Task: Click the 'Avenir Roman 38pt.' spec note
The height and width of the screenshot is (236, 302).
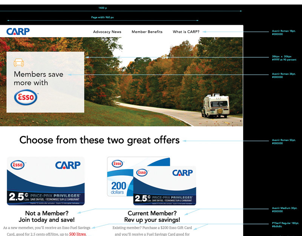Action: point(284,75)
